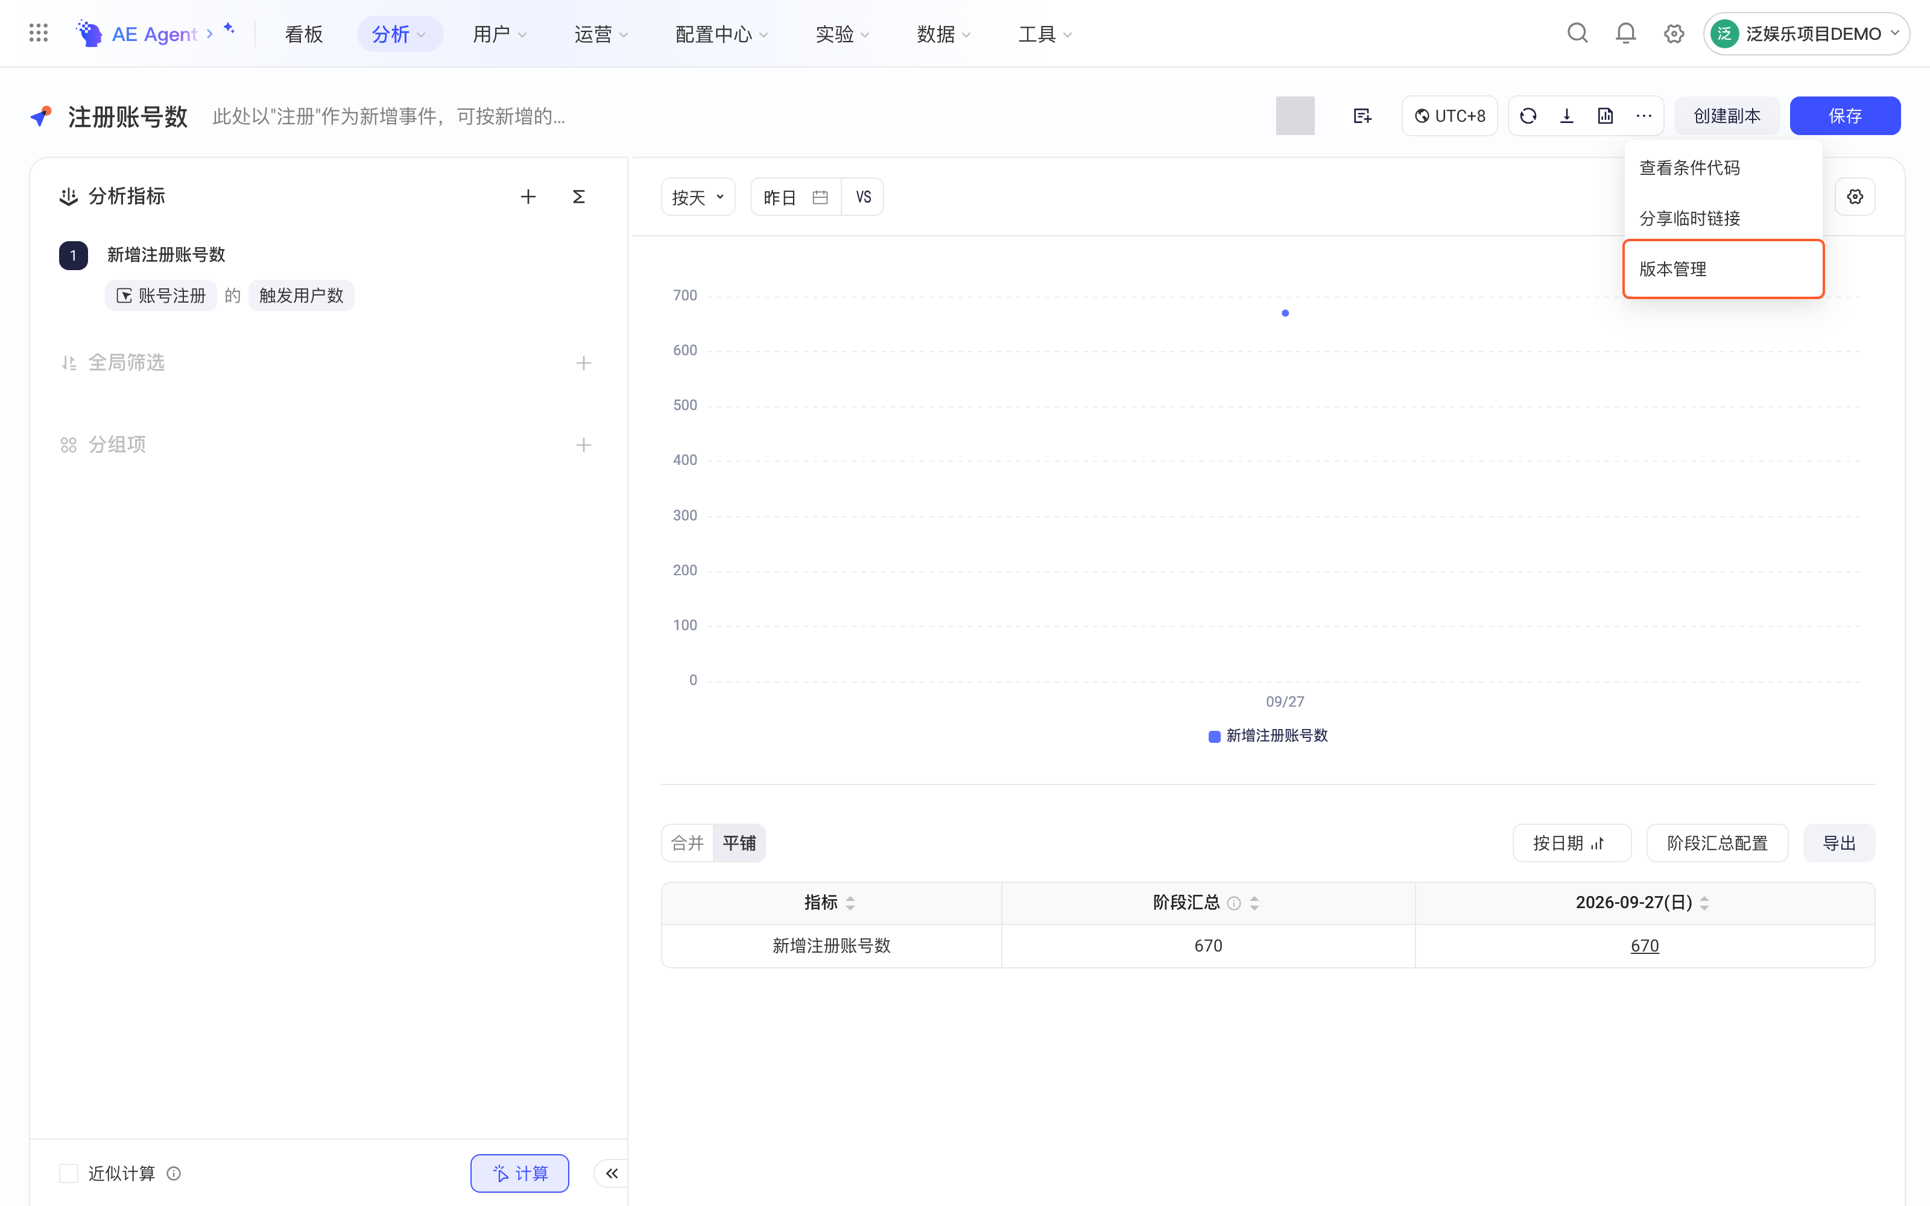Click the download arrow icon

[x=1566, y=116]
